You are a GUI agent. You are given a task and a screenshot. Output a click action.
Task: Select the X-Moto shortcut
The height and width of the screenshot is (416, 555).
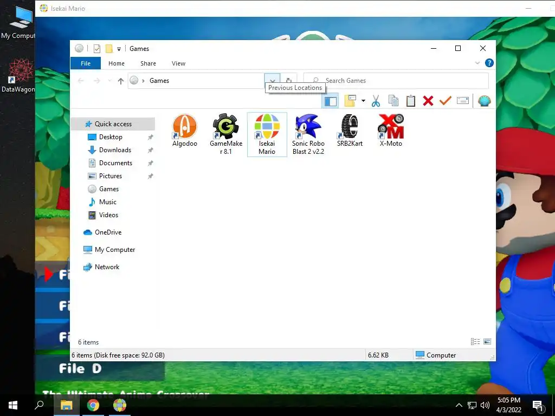tap(391, 131)
